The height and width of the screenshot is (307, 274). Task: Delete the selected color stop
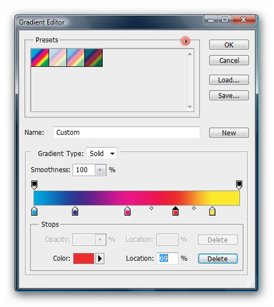(217, 259)
